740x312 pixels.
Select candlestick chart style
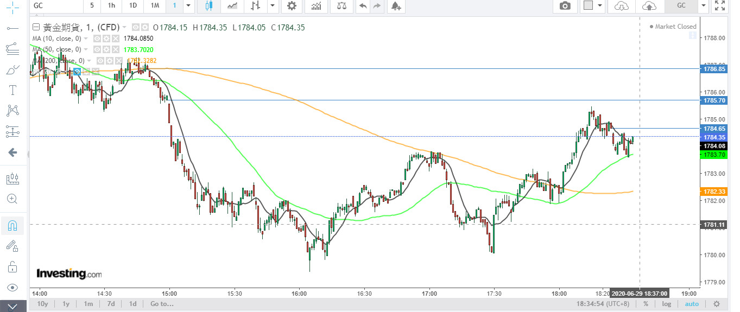click(x=209, y=6)
